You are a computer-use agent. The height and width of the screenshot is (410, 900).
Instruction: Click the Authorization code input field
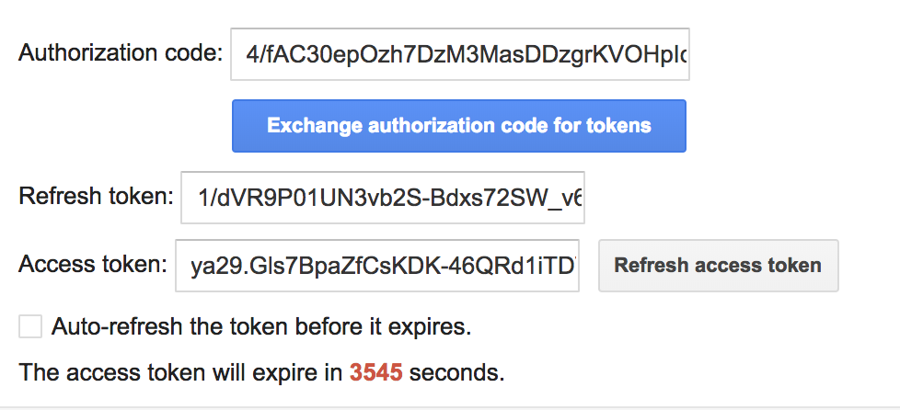pos(460,54)
